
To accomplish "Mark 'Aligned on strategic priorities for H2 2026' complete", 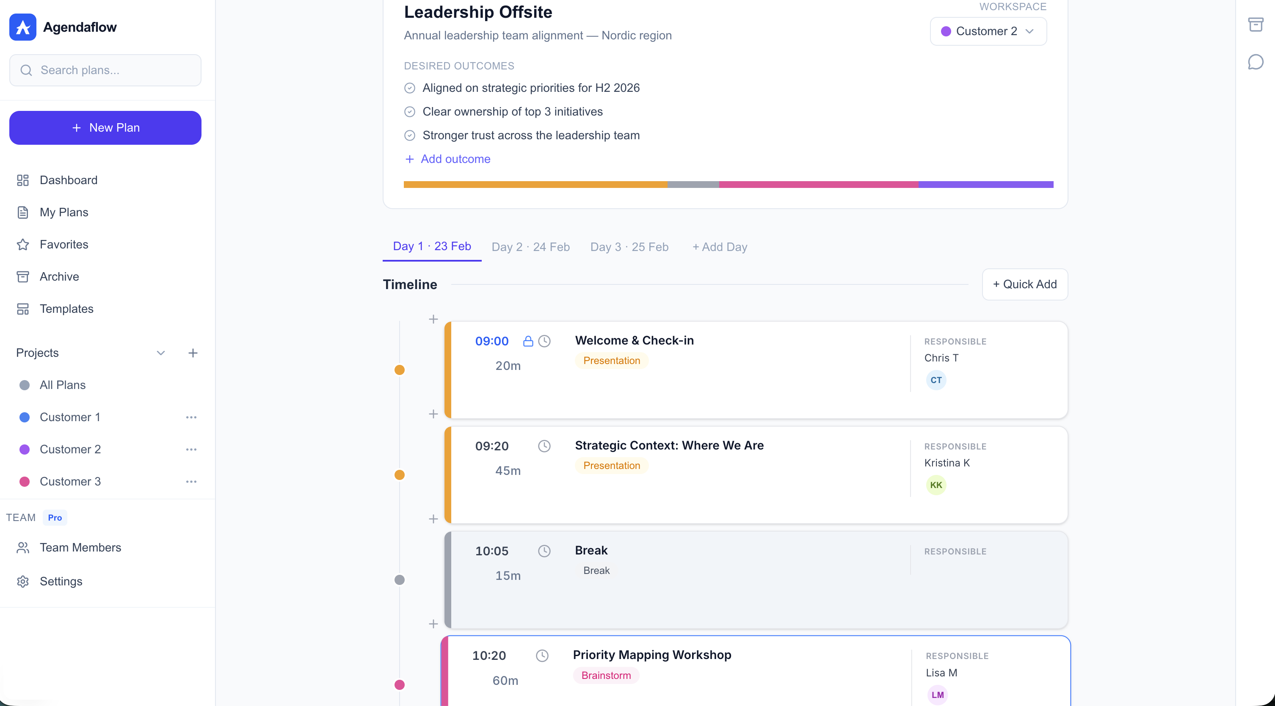I will pyautogui.click(x=410, y=88).
